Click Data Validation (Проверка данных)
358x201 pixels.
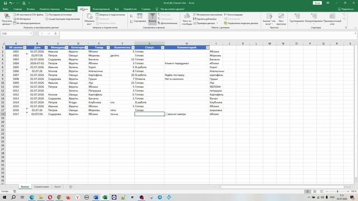point(204,23)
